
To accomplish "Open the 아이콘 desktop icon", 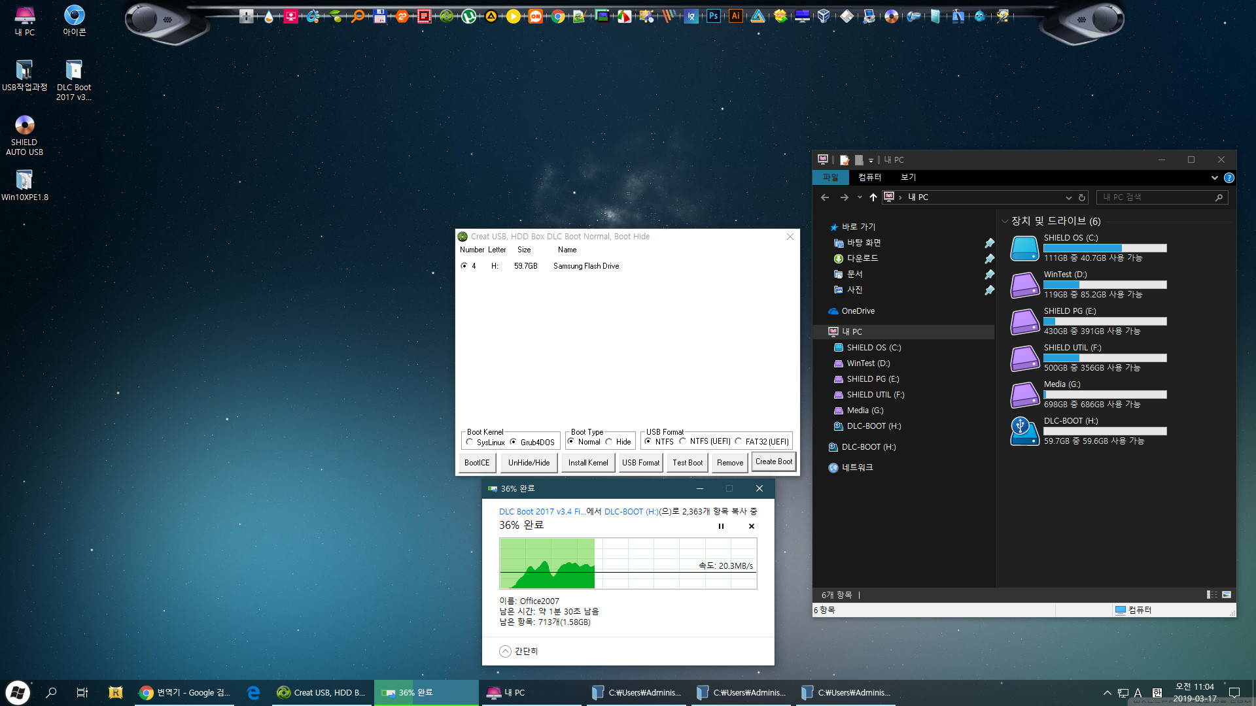I will [74, 20].
